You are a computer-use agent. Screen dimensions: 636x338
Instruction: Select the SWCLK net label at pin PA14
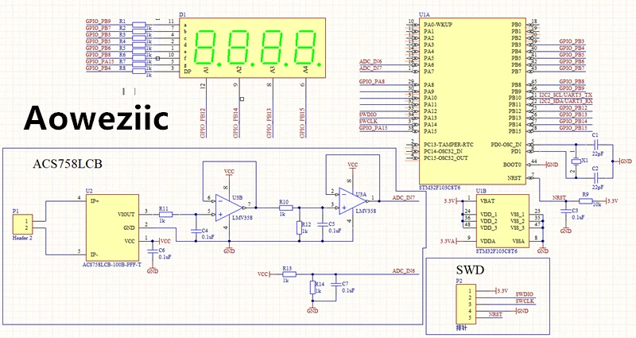368,122
